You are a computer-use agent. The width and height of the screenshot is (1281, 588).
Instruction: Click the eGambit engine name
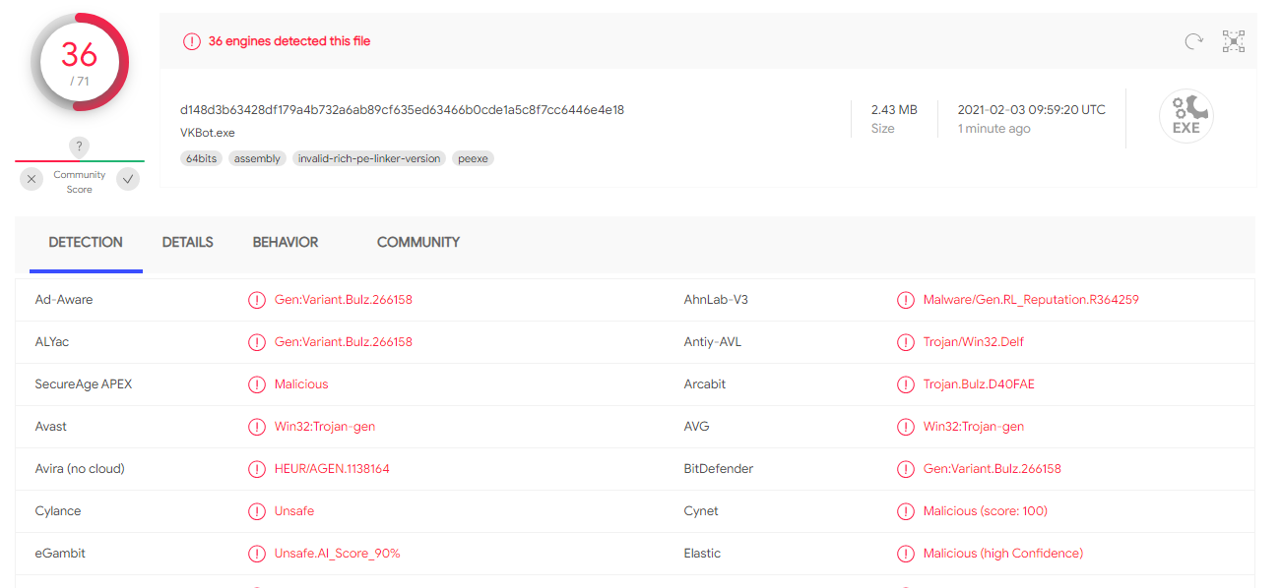(60, 554)
